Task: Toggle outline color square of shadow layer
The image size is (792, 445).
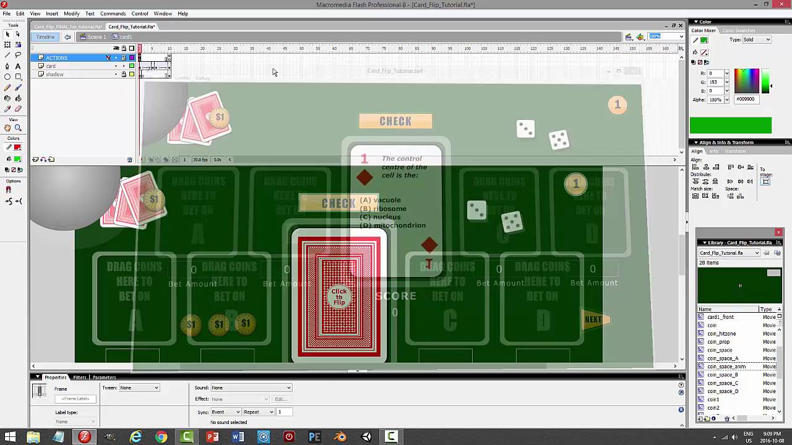Action: (x=131, y=74)
